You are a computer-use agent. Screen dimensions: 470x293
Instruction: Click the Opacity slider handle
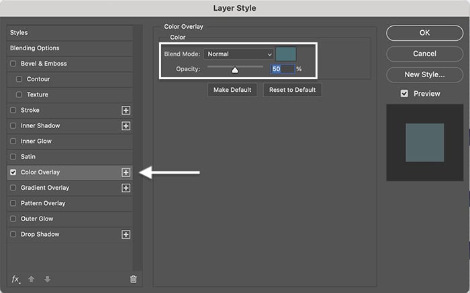235,70
